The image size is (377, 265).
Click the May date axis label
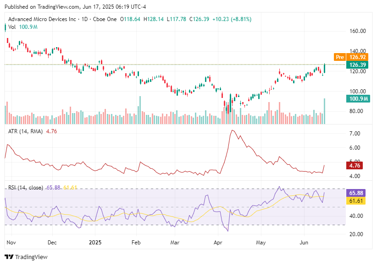tap(261, 243)
